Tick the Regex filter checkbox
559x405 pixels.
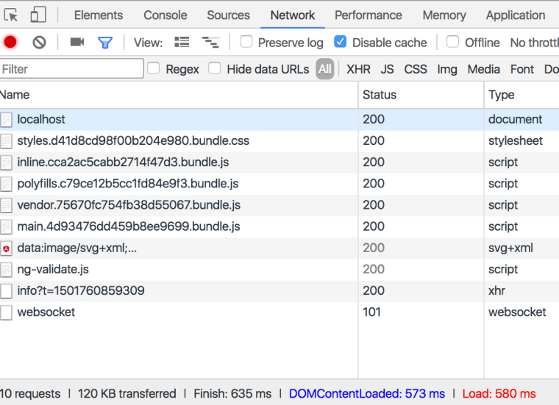coord(154,68)
